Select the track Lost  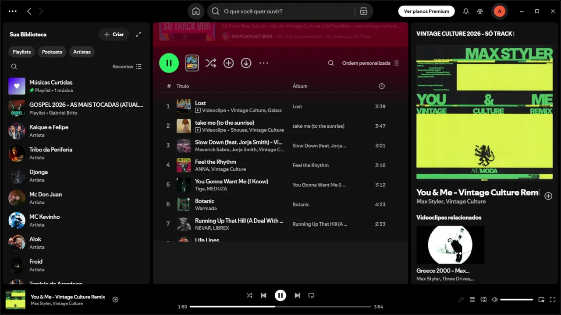coord(200,103)
